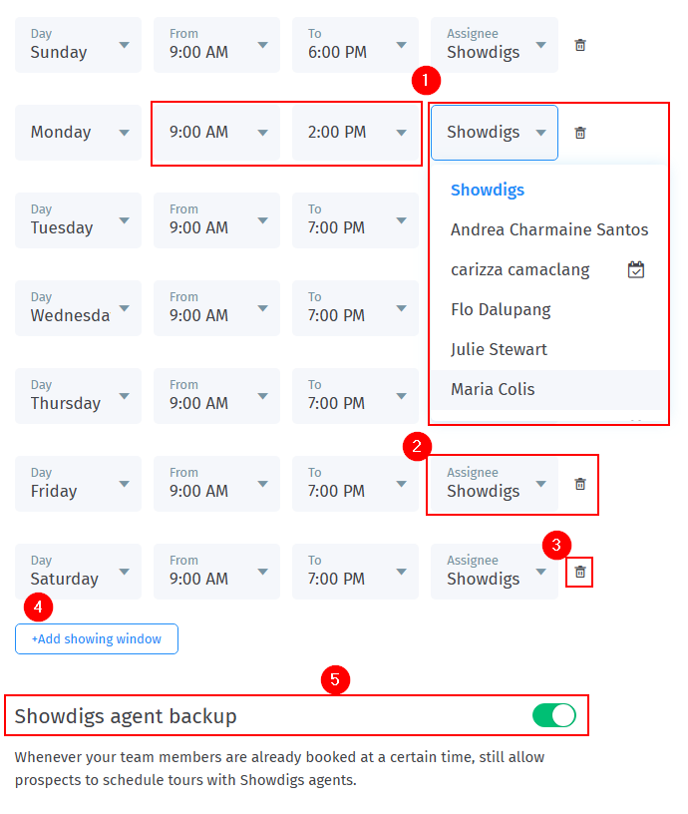Open Friday's Assignee dropdown
The image size is (688, 814).
pos(495,484)
